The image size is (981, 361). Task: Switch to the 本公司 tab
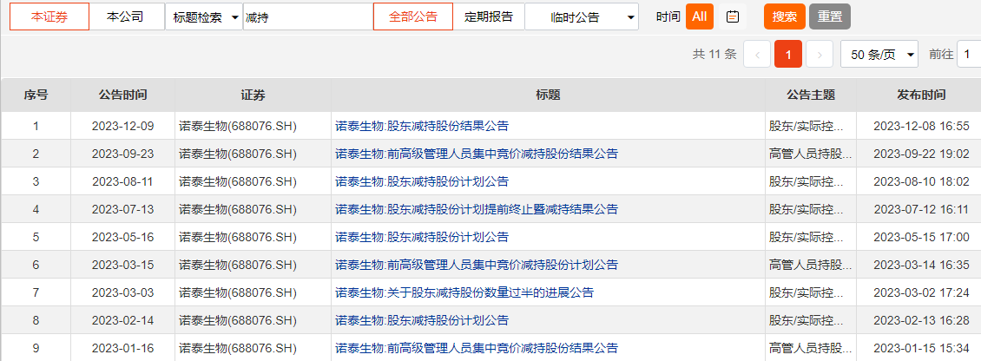[127, 16]
